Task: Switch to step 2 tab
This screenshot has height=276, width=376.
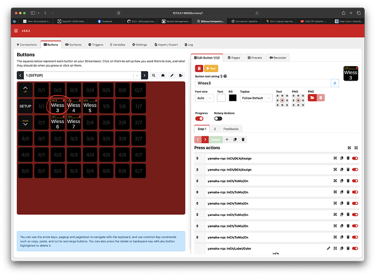Action: pos(215,129)
